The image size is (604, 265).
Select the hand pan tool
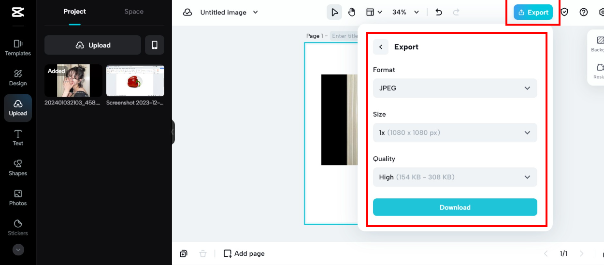[x=352, y=12]
